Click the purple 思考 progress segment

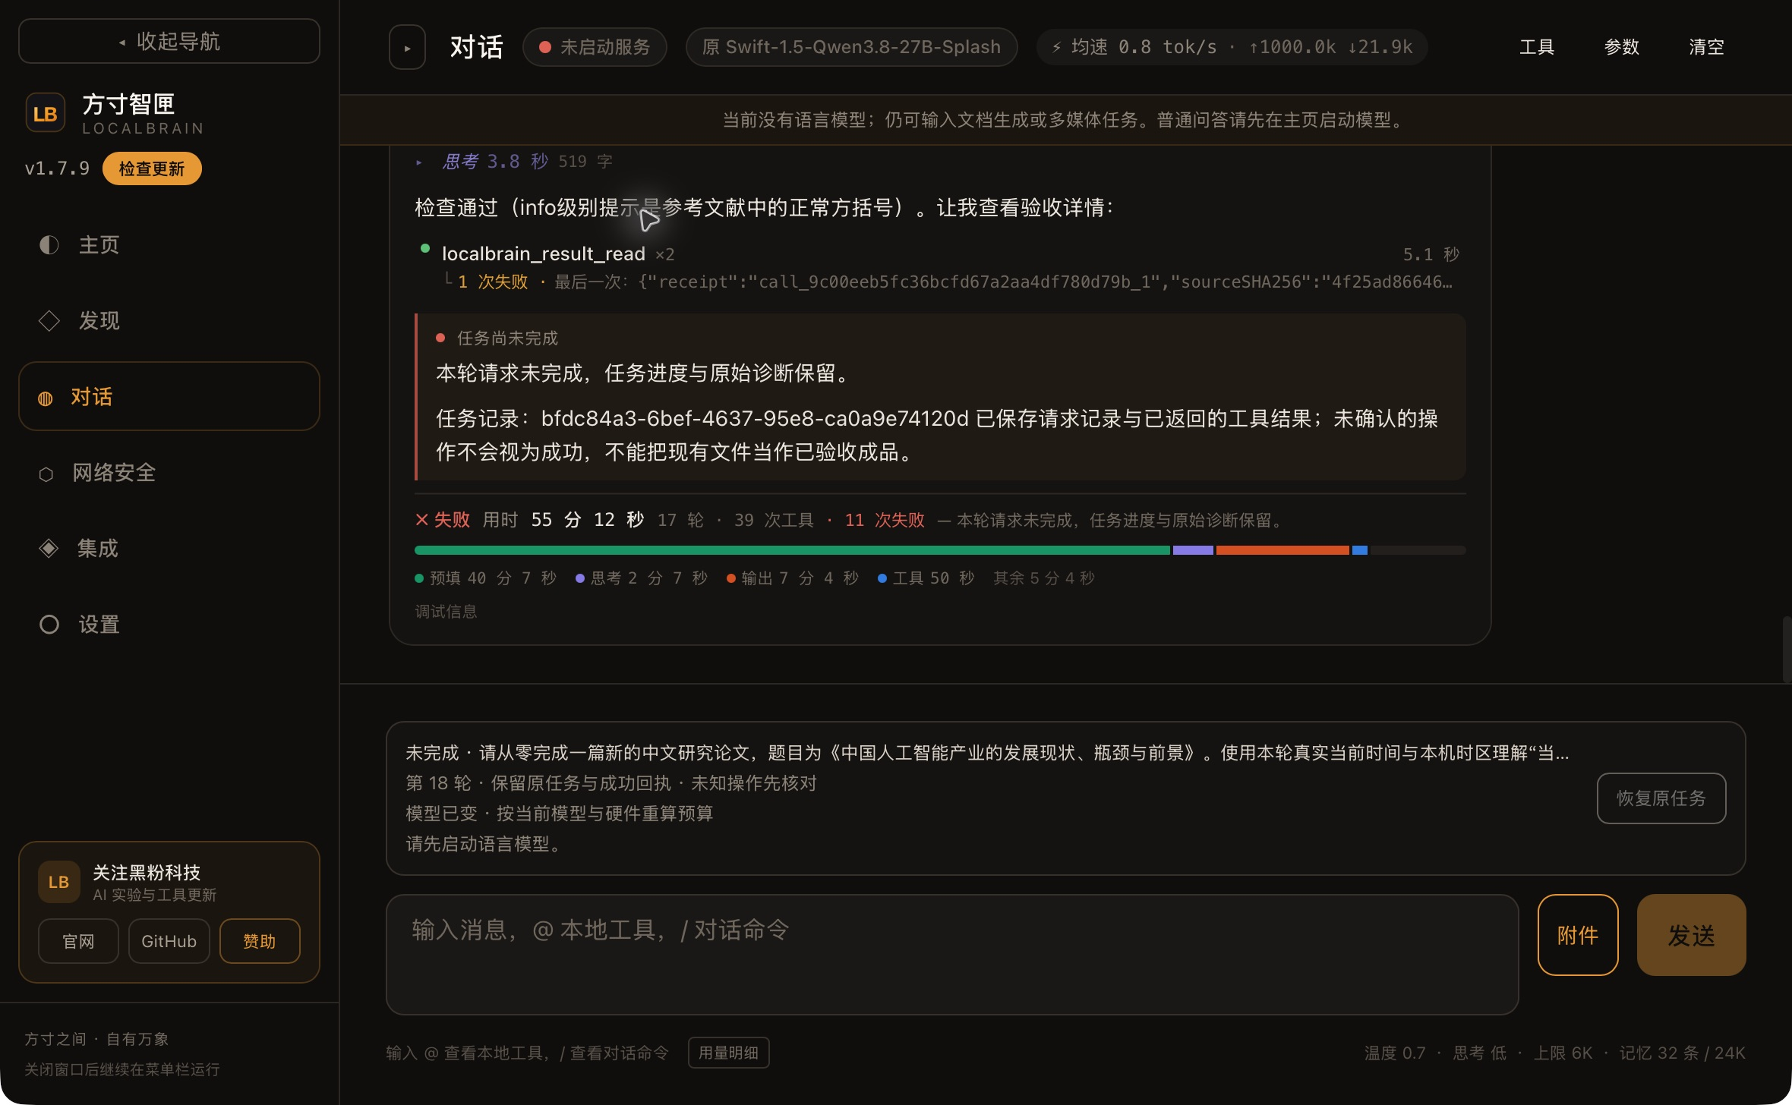(x=1193, y=550)
